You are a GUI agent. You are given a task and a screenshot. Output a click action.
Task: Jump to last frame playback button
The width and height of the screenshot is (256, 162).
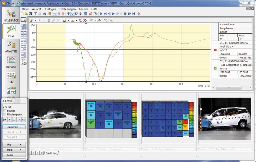pyautogui.click(x=133, y=14)
